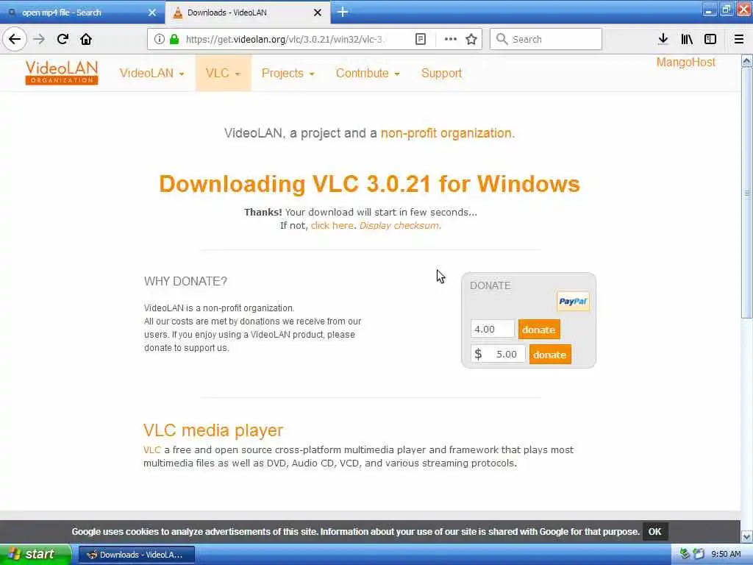The image size is (753, 565).
Task: Open the downloads arrow panel
Action: pos(663,39)
